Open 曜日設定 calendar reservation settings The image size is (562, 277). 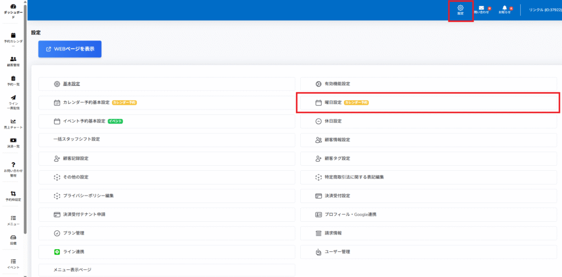333,102
